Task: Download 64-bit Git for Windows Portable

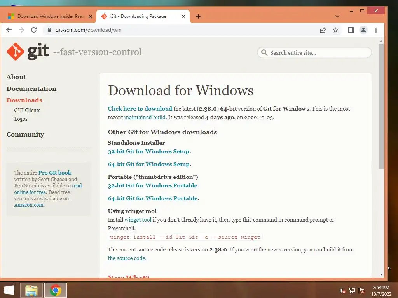Action: coord(152,198)
